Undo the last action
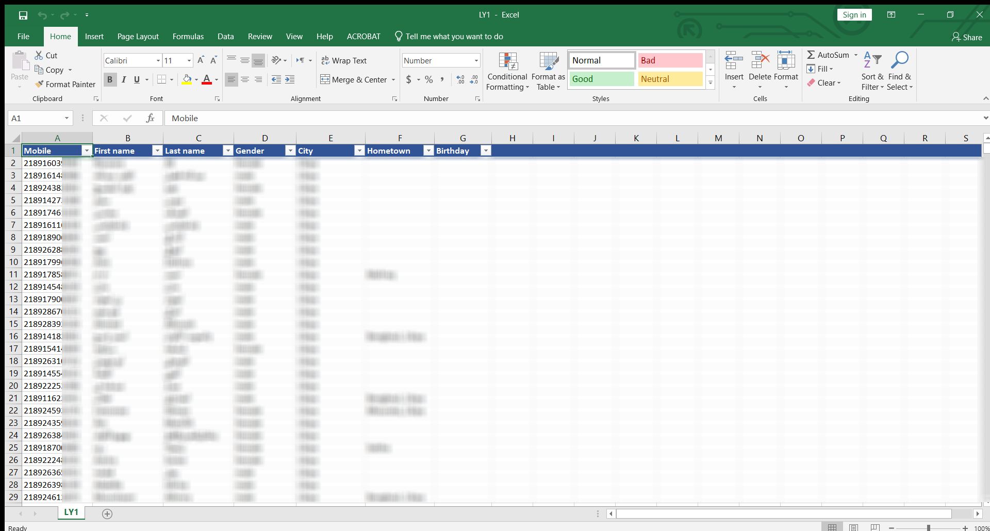 [x=42, y=15]
